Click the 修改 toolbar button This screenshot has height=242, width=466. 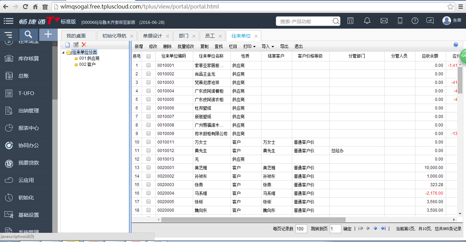click(x=153, y=46)
